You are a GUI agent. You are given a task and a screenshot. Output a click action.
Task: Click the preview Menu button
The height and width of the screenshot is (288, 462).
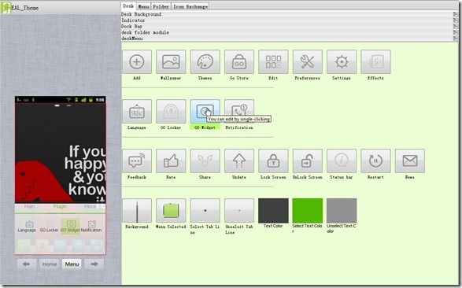pyautogui.click(x=72, y=264)
